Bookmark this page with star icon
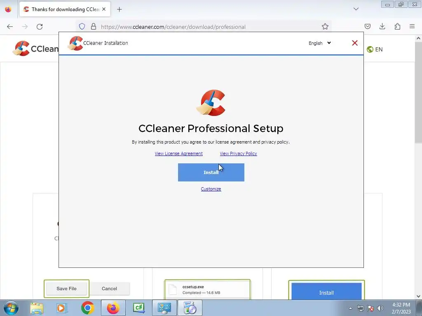Viewport: 422px width, 316px height. click(325, 26)
